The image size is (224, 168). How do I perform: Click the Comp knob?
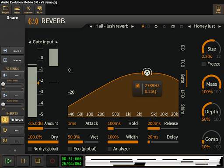(x=211, y=139)
